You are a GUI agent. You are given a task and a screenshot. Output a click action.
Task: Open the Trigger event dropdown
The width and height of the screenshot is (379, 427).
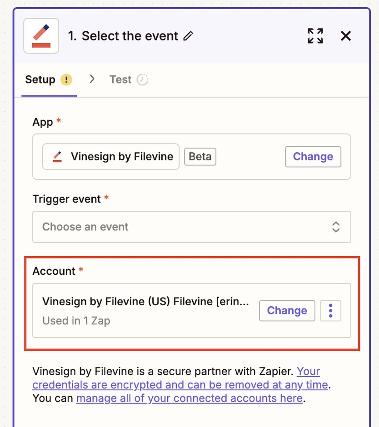[x=191, y=227]
